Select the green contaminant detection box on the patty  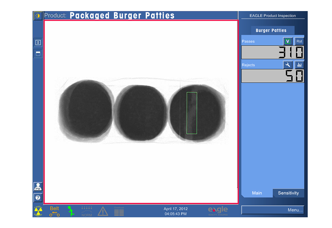[191, 113]
